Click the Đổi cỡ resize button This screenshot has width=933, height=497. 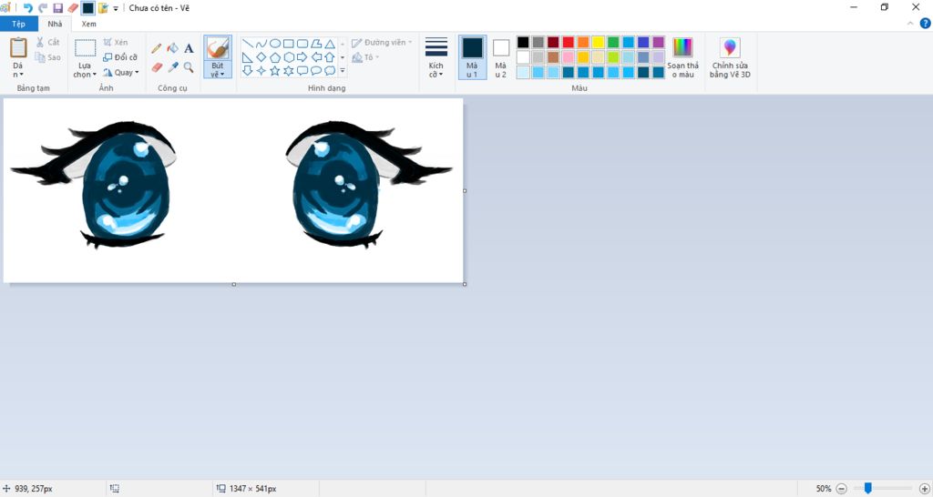(x=120, y=57)
